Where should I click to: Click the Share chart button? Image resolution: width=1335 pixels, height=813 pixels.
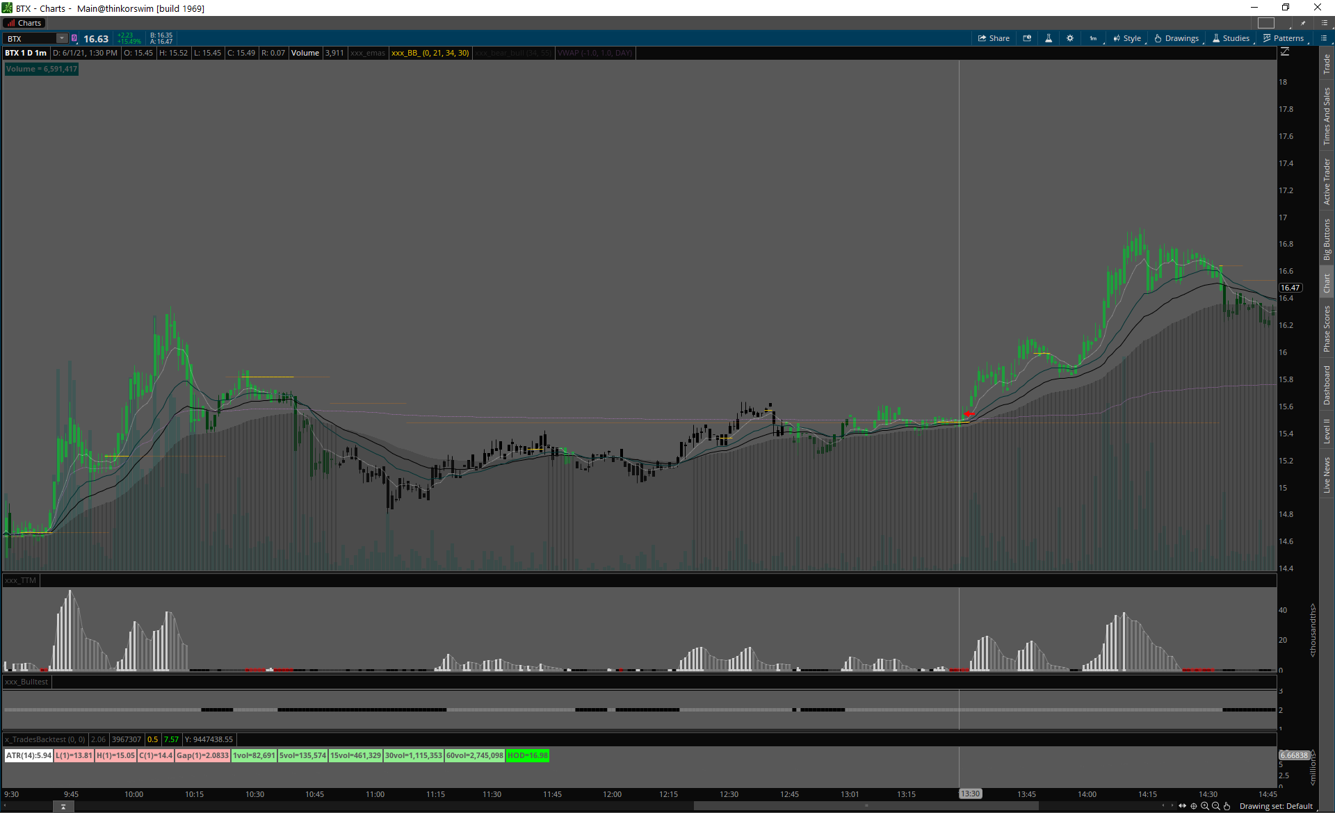(994, 38)
